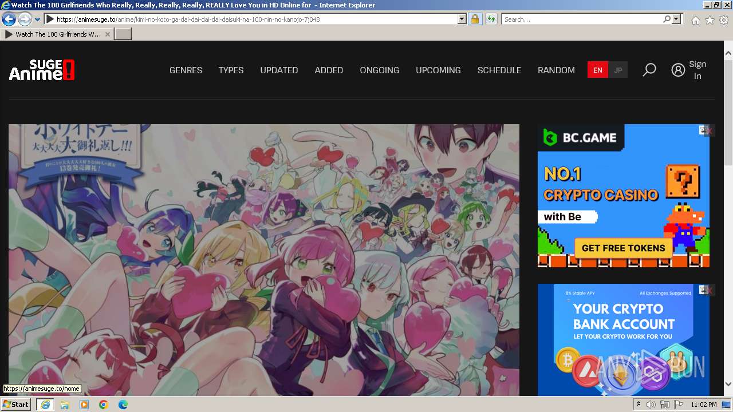Go back with the browser back arrow
Image resolution: width=733 pixels, height=412 pixels.
9,19
